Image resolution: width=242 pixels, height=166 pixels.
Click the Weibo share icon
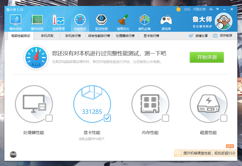191,36
